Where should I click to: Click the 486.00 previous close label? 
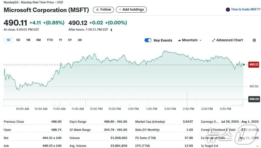pyautogui.click(x=254, y=99)
